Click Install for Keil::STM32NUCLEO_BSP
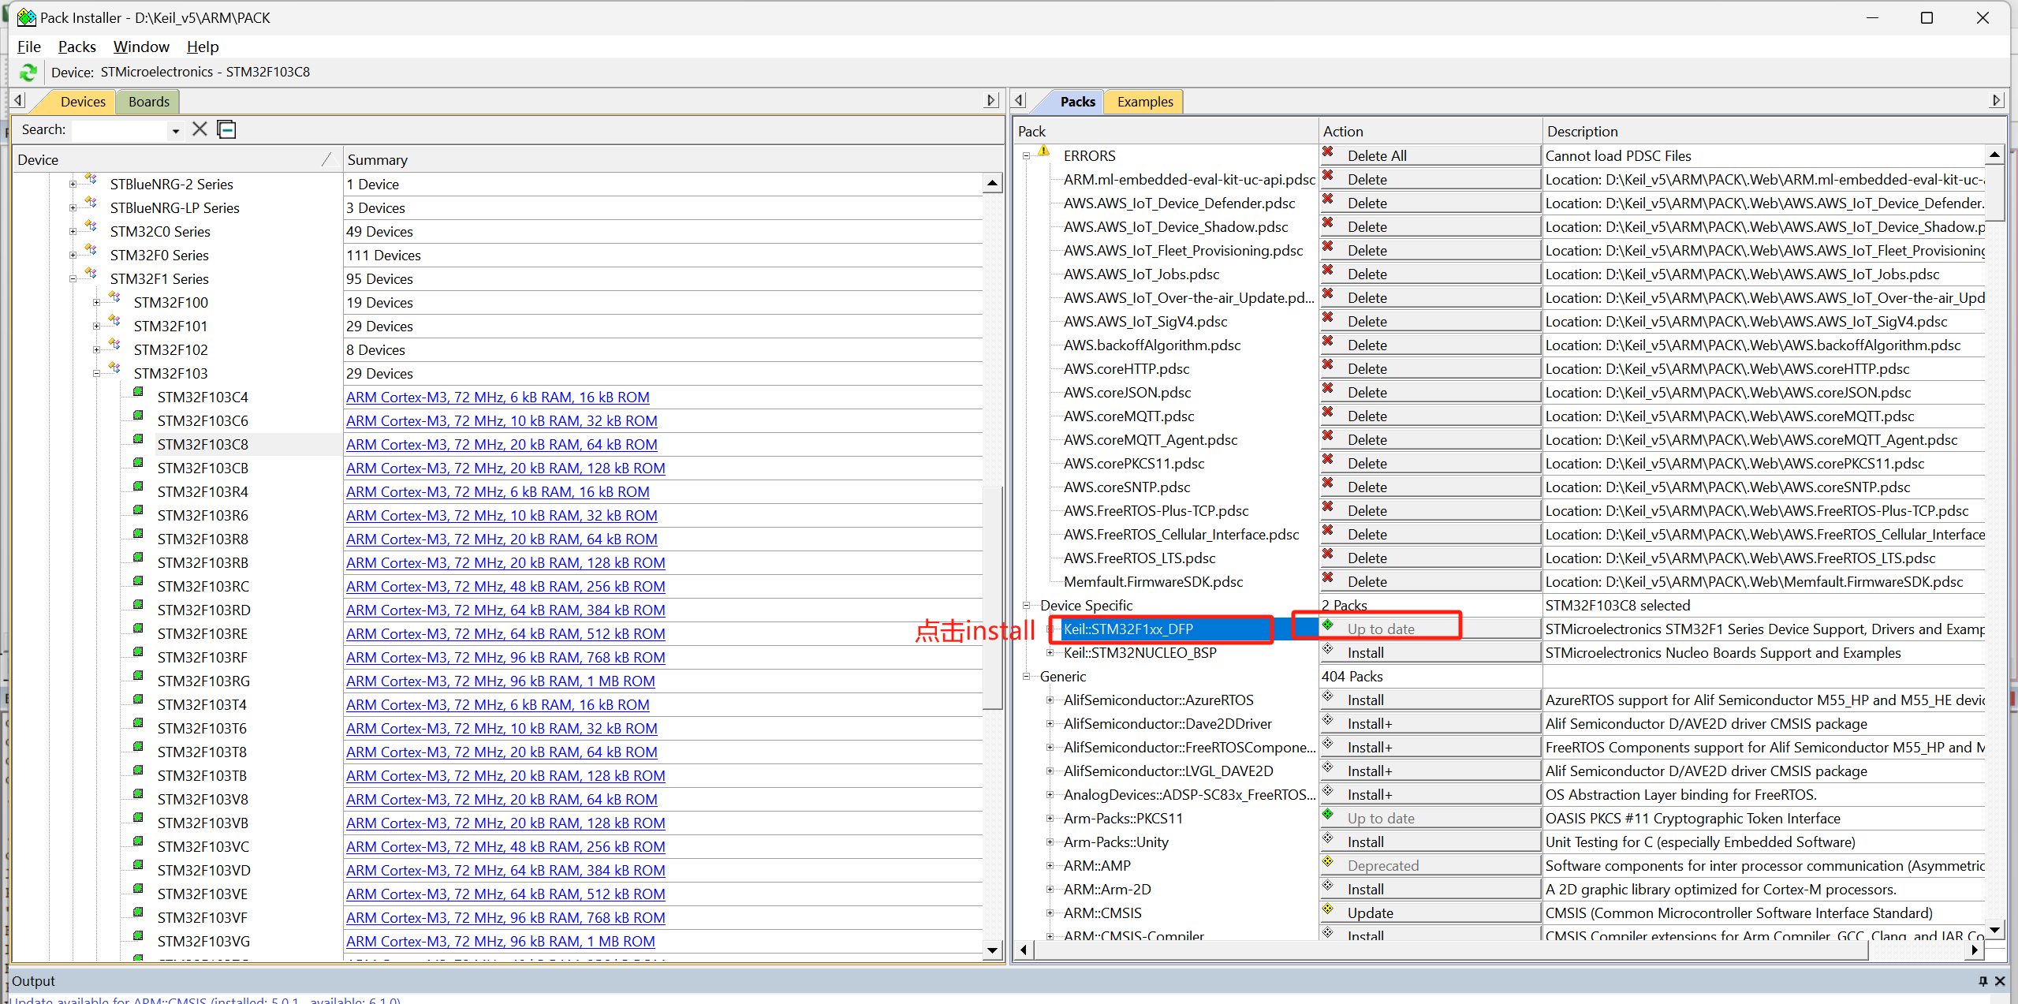The width and height of the screenshot is (2018, 1004). (x=1431, y=652)
